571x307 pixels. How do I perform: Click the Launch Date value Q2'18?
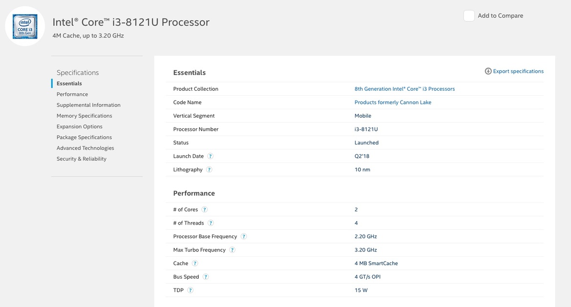362,156
